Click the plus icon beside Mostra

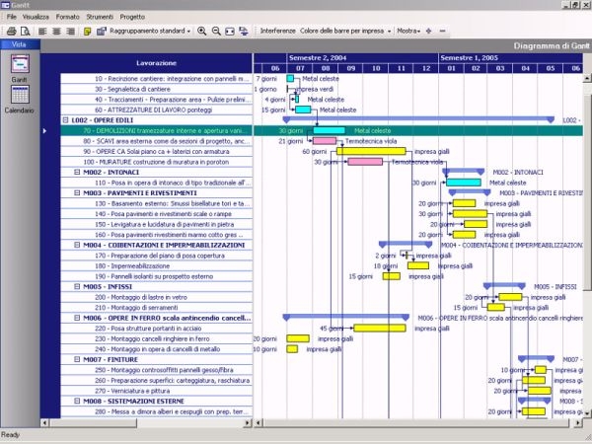point(428,32)
